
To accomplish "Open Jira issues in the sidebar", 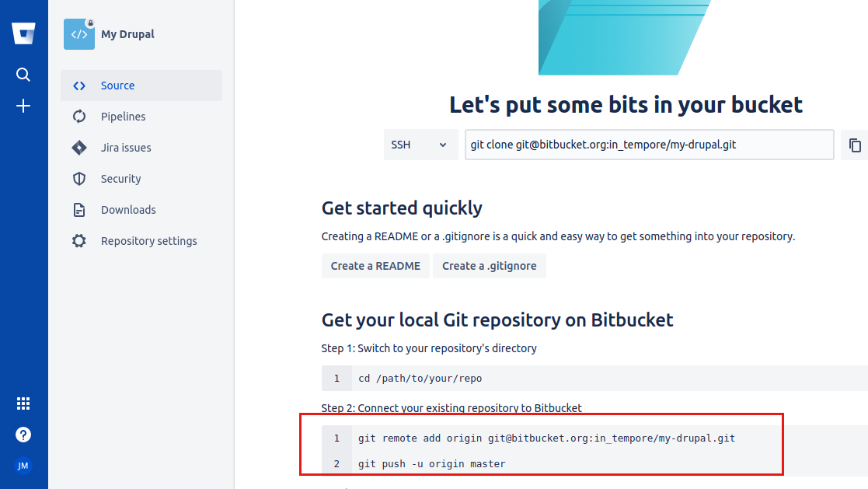I will 141,148.
